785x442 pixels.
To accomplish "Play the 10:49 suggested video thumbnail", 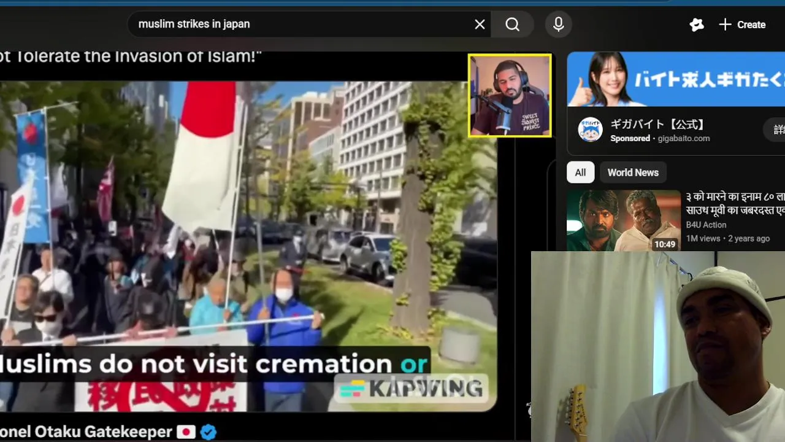I will pos(624,220).
